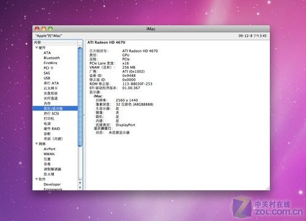This screenshot has height=221, width=306.
Task: Click the iMac window title
Action: 151,29
